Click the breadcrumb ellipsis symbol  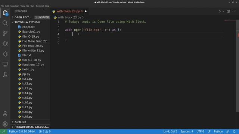[x=86, y=17]
